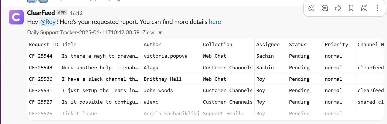Open the ClearFeed sender name
Image resolution: width=387 pixels, height=124 pixels.
(x=41, y=13)
